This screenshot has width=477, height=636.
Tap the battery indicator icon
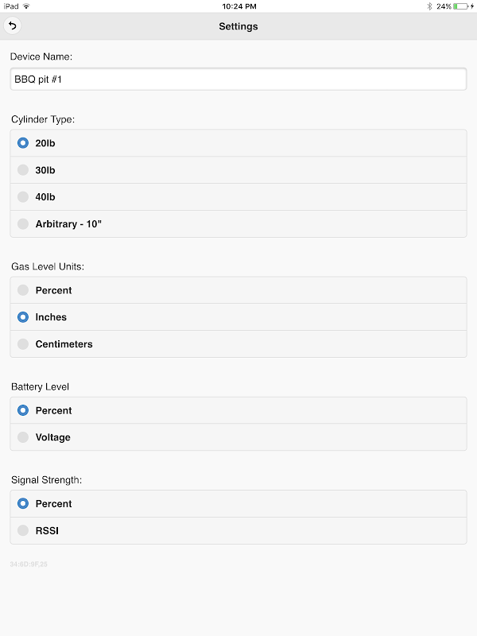(460, 6)
